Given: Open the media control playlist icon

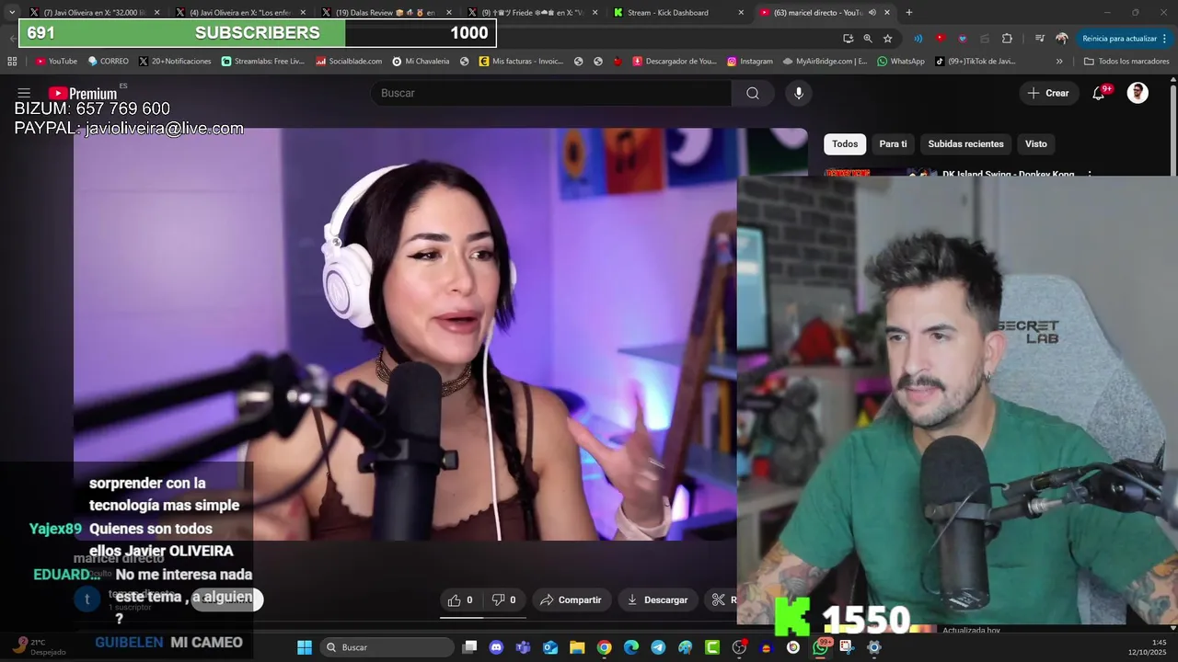Looking at the screenshot, I should pos(1040,39).
